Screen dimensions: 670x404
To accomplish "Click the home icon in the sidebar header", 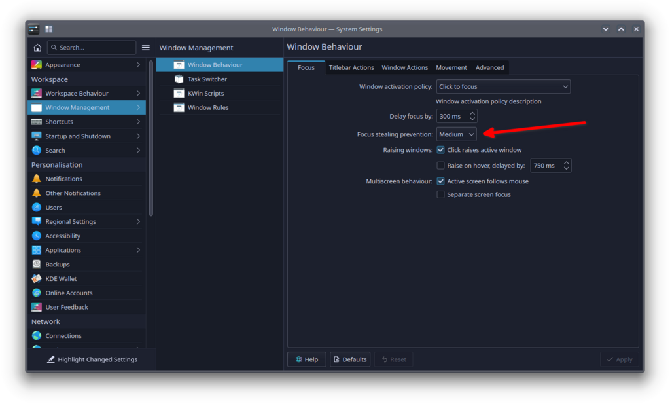I will (x=37, y=48).
